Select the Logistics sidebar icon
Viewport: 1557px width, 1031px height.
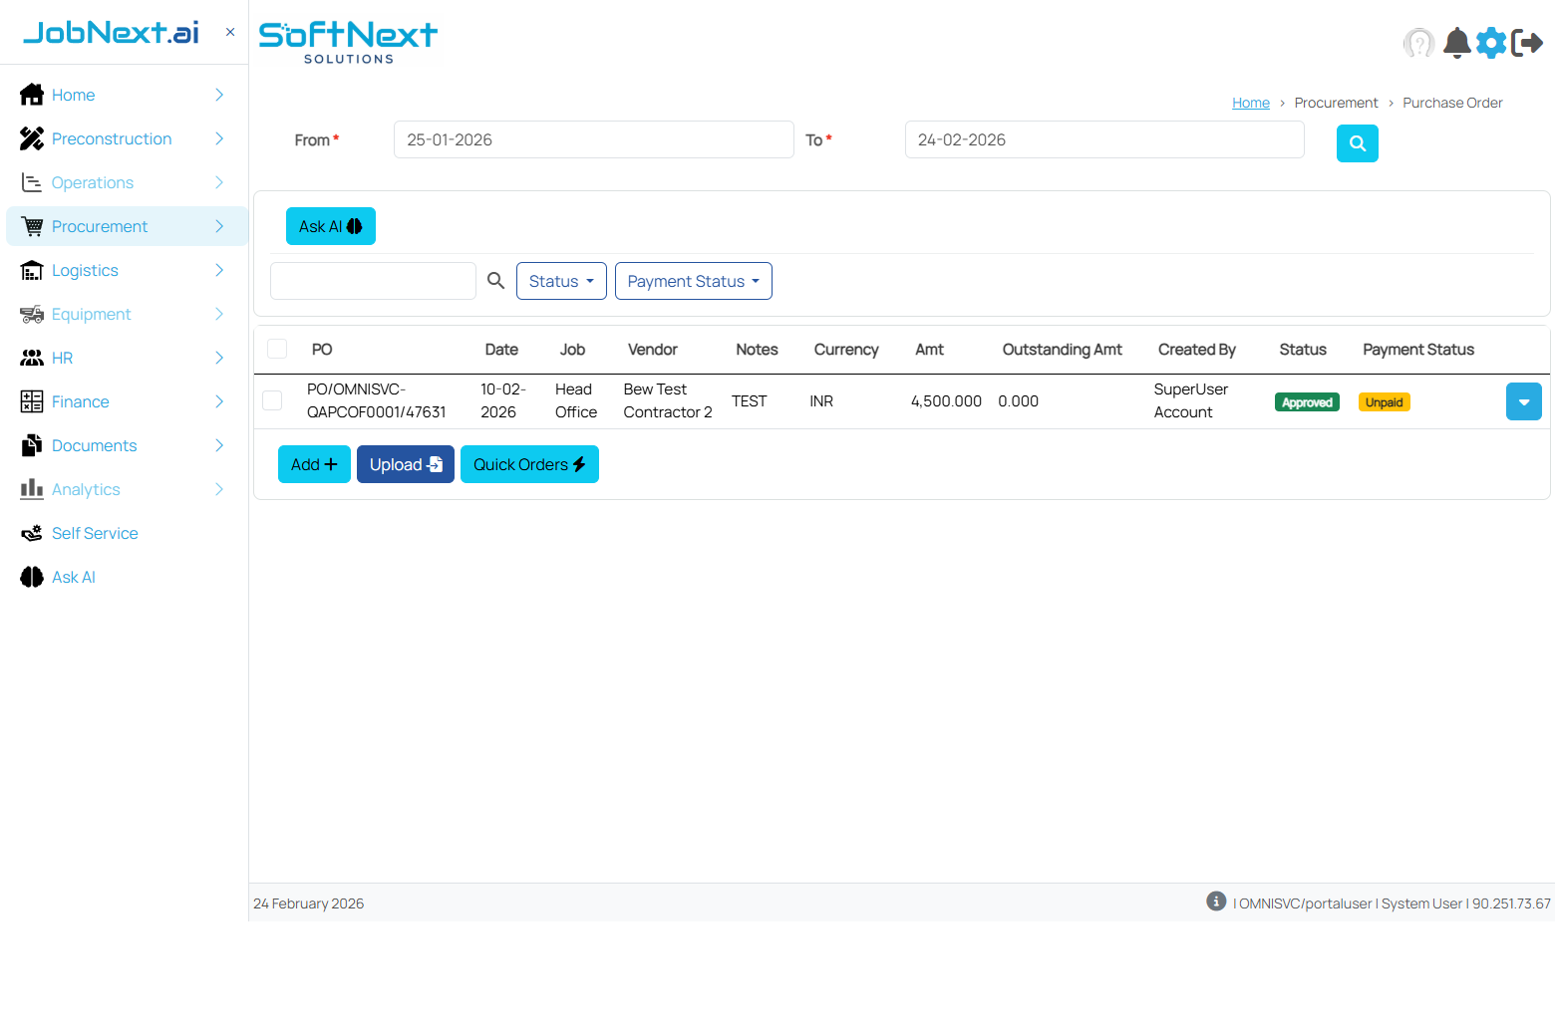pos(31,270)
